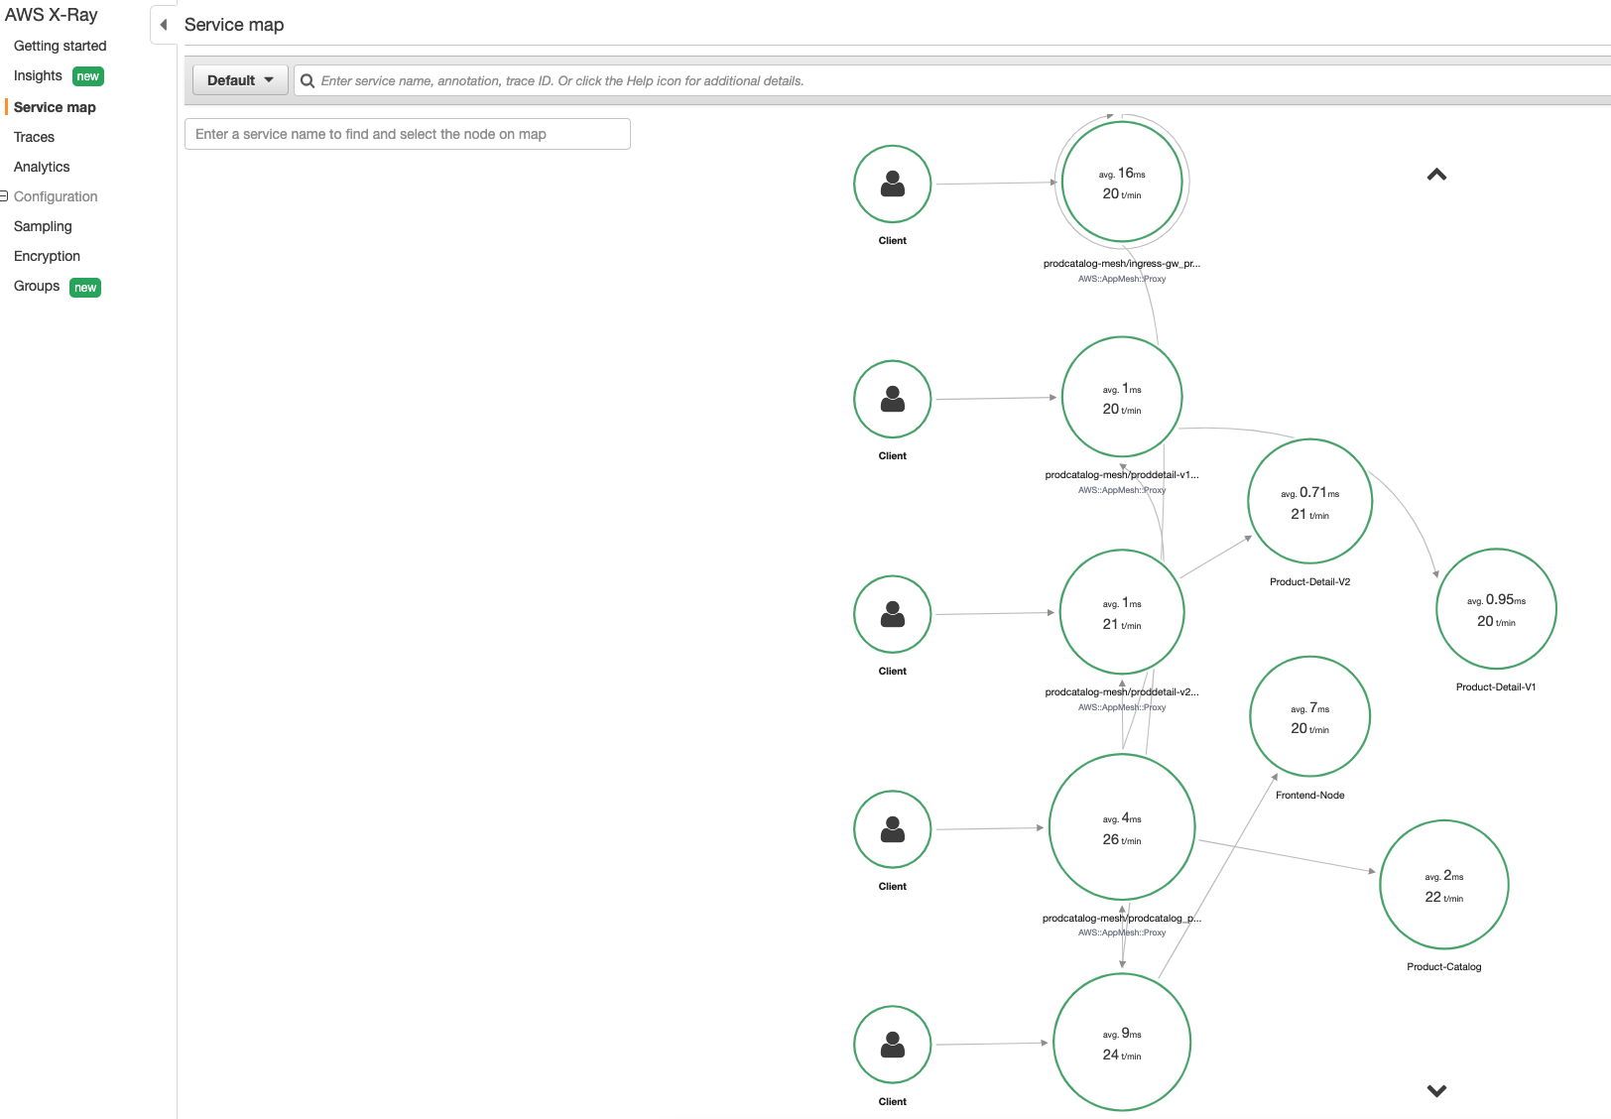Click the prodcatalog-mesh/prodcatalog_p... label

1122,919
